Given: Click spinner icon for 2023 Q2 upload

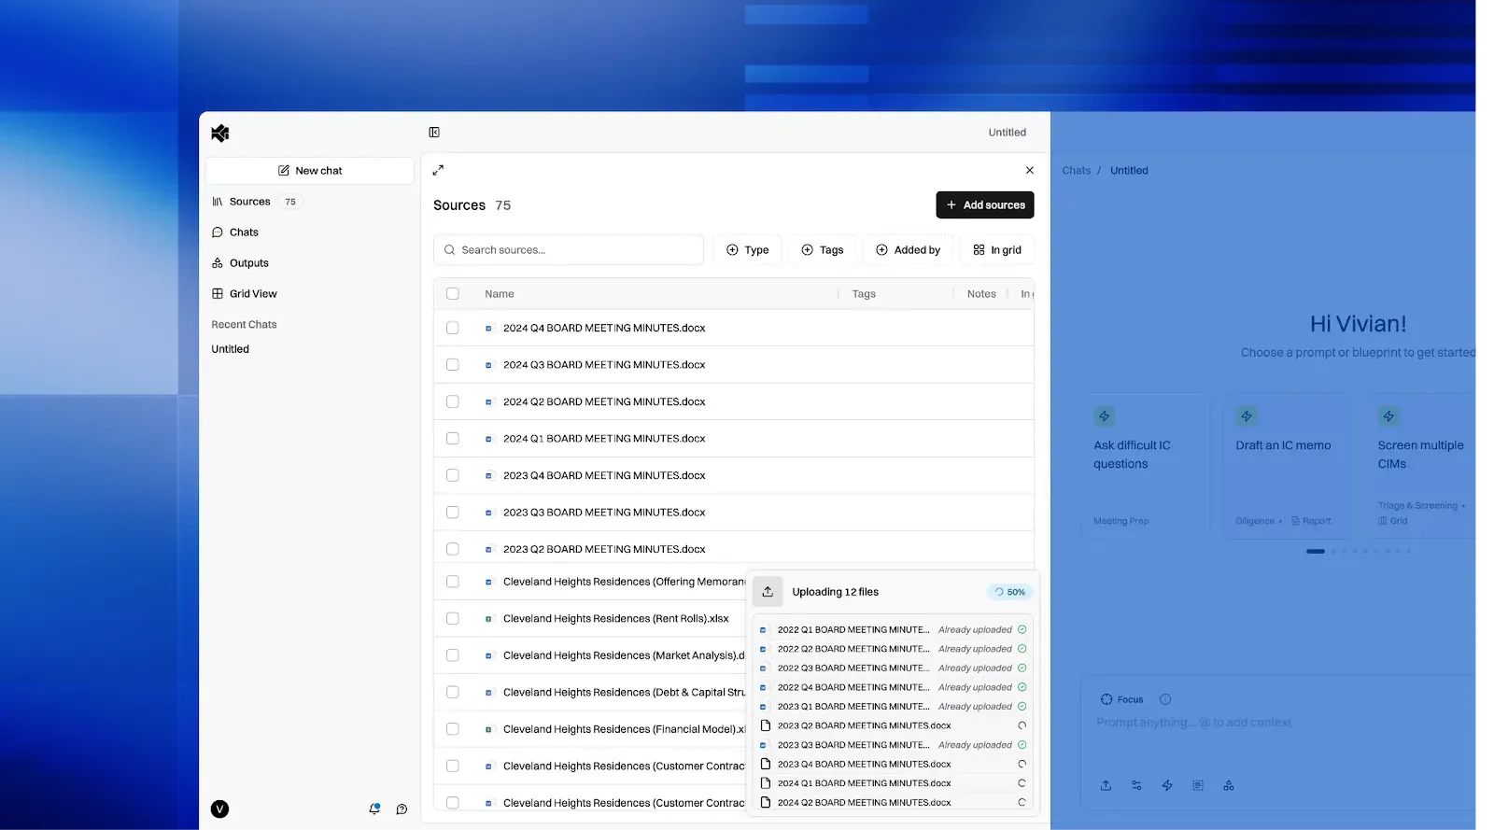Looking at the screenshot, I should pos(1022,726).
